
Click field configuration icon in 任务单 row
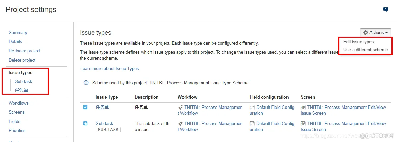click(x=252, y=108)
